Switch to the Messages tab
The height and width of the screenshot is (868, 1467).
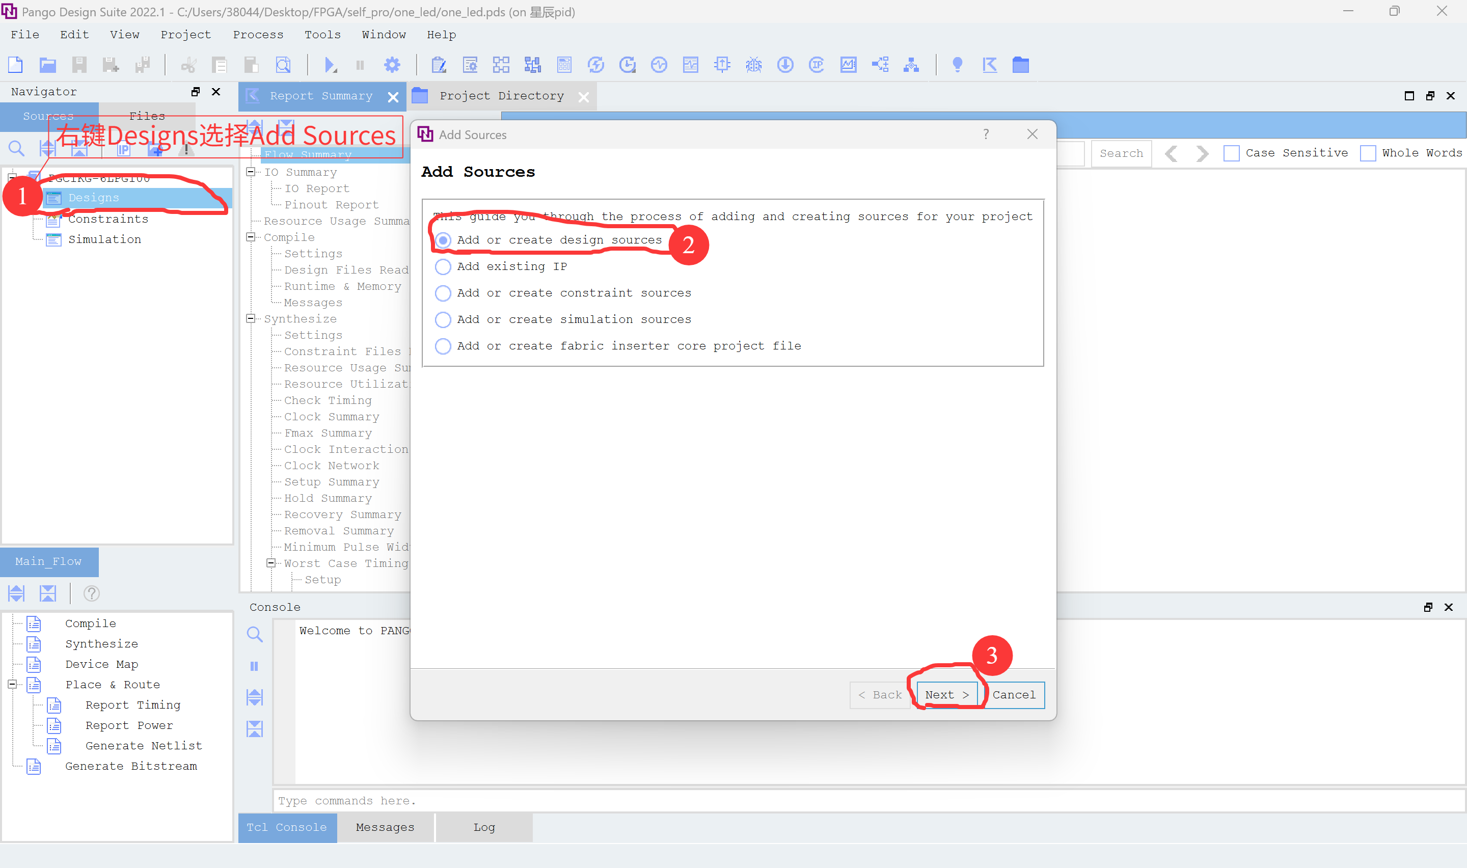pos(385,827)
